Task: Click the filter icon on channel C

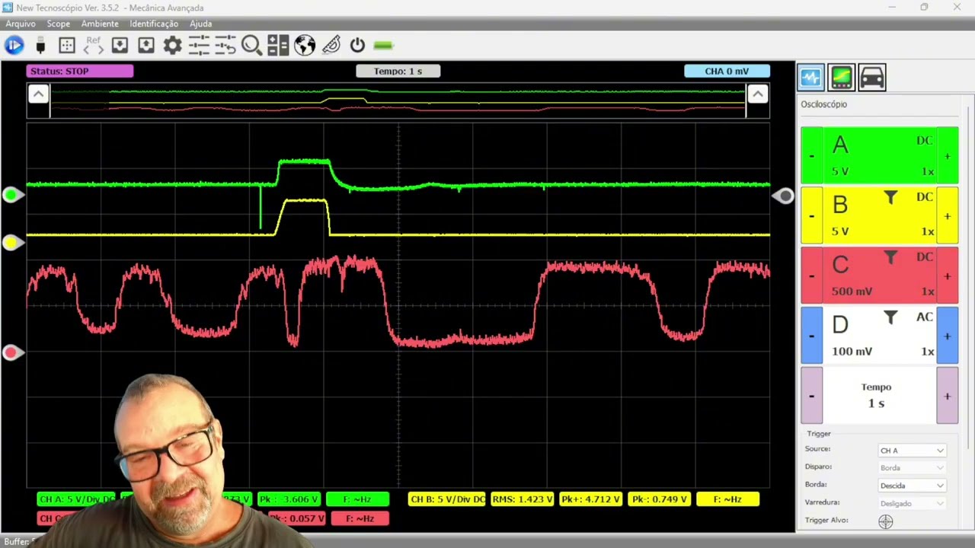Action: tap(890, 258)
